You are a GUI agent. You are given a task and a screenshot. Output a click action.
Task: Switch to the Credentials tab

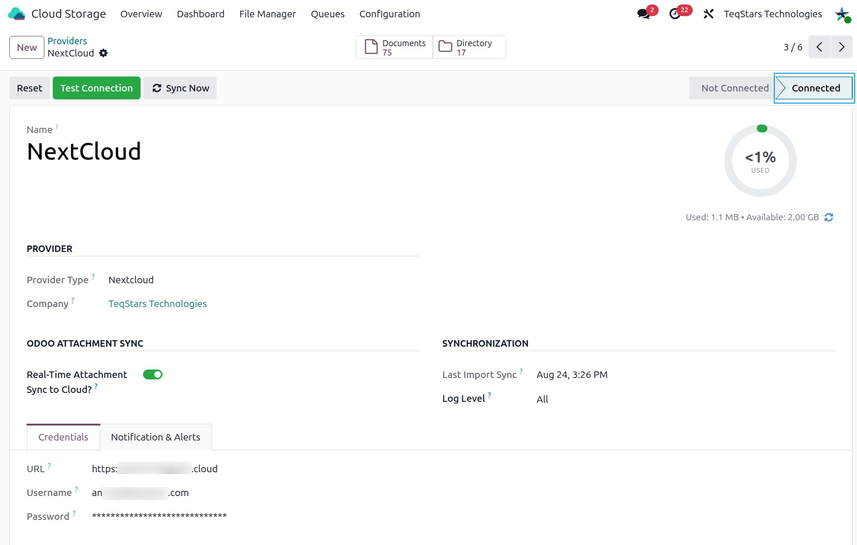(63, 437)
